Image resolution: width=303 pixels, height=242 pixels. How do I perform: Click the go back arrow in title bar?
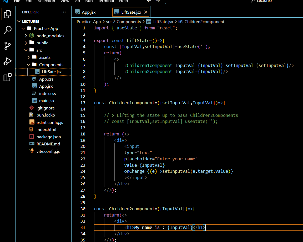coord(149,1)
